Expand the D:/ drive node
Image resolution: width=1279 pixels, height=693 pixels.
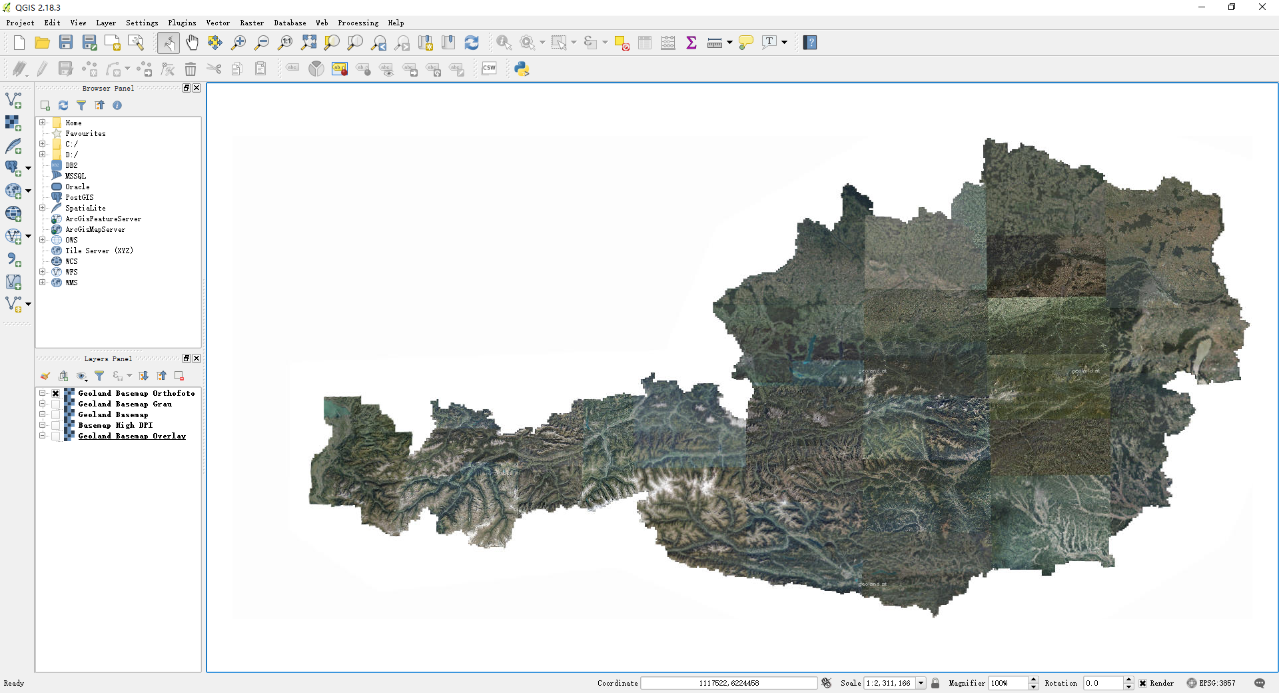pos(43,155)
